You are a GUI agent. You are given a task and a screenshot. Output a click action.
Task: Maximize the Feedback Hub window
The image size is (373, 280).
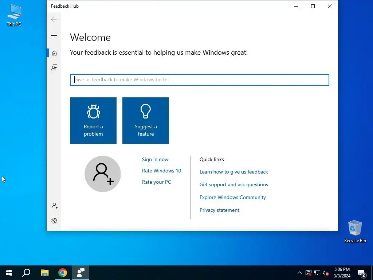pyautogui.click(x=313, y=6)
